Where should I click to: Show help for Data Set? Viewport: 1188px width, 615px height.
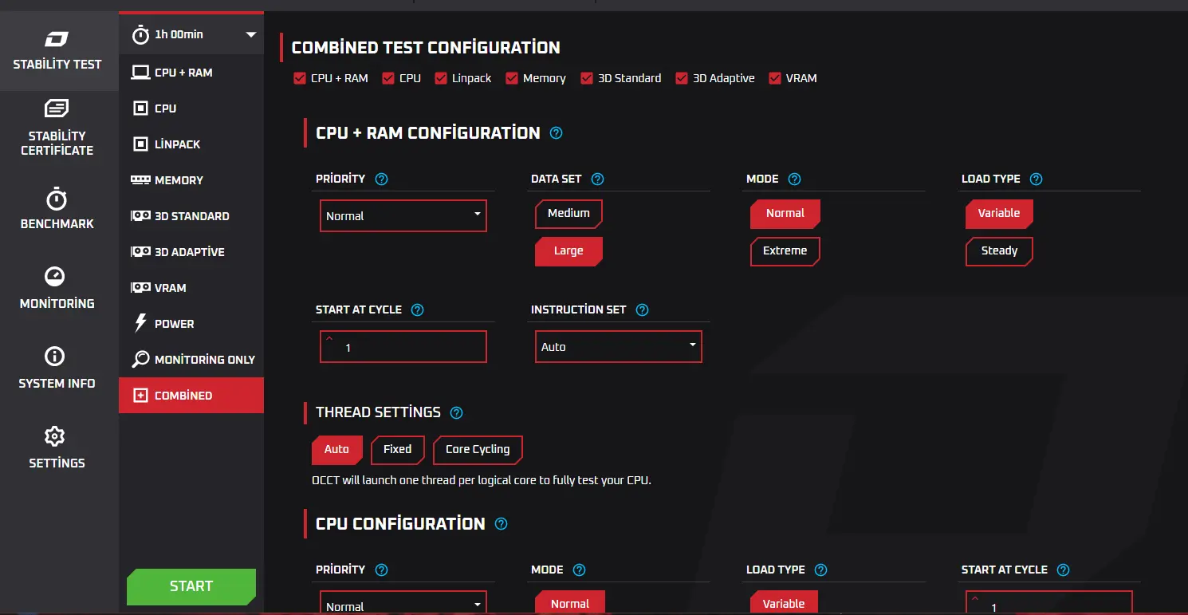[597, 179]
